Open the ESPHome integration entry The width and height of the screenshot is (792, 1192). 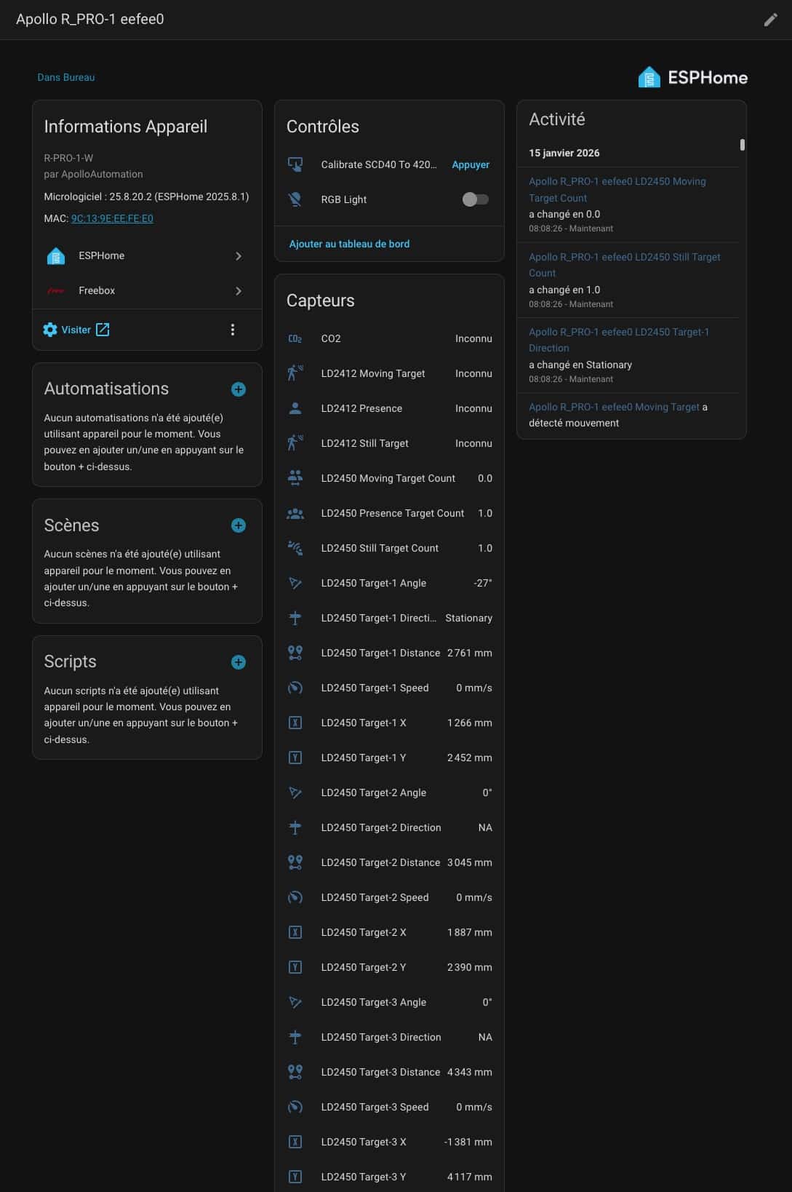pyautogui.click(x=145, y=256)
